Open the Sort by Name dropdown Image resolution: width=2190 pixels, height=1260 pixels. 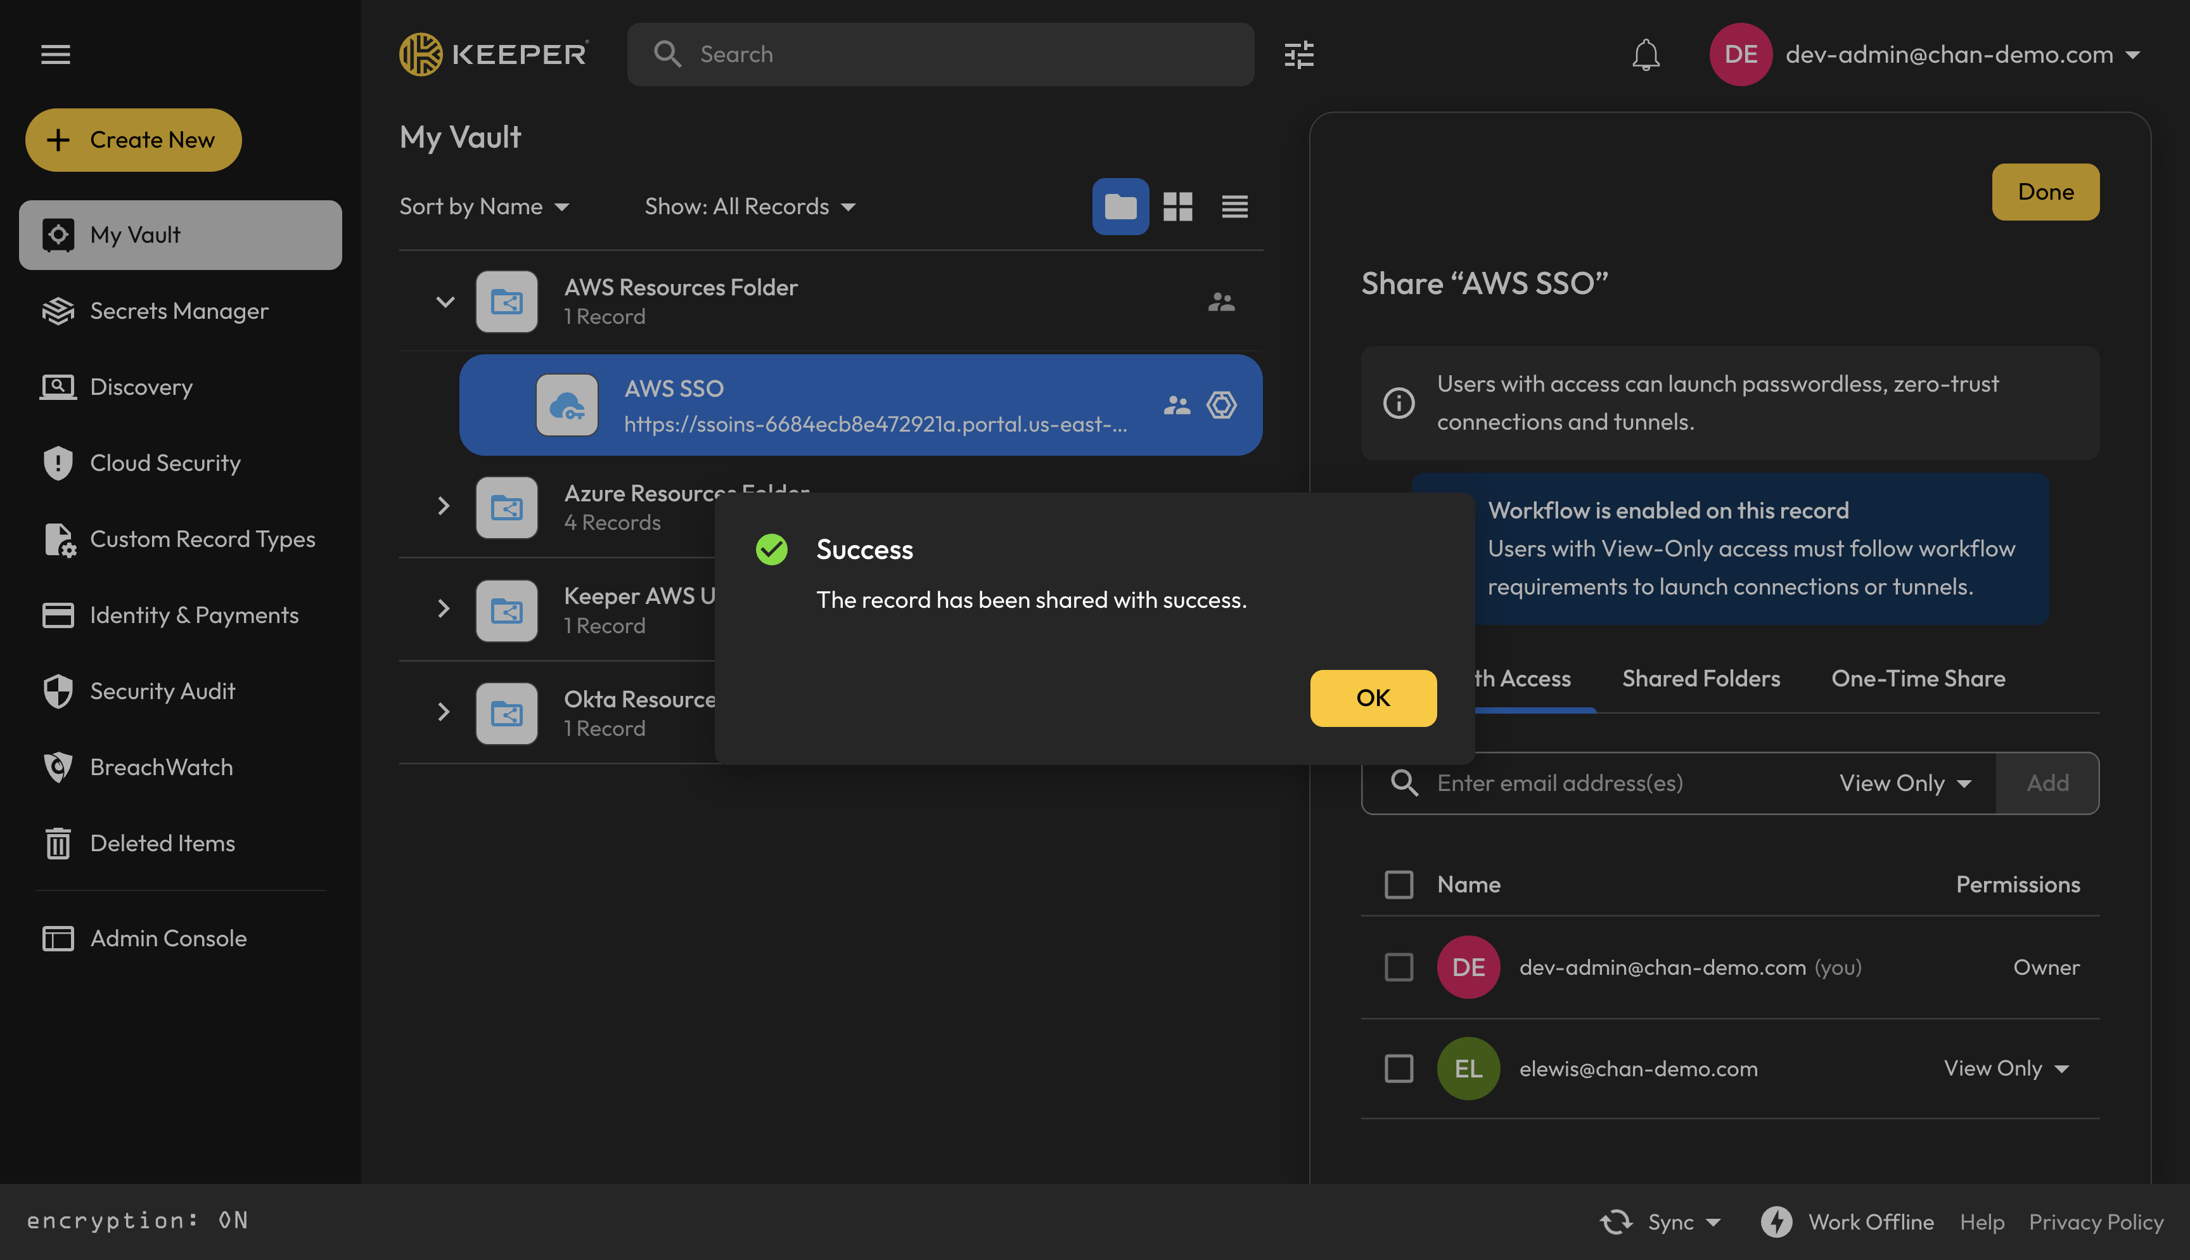pyautogui.click(x=483, y=206)
